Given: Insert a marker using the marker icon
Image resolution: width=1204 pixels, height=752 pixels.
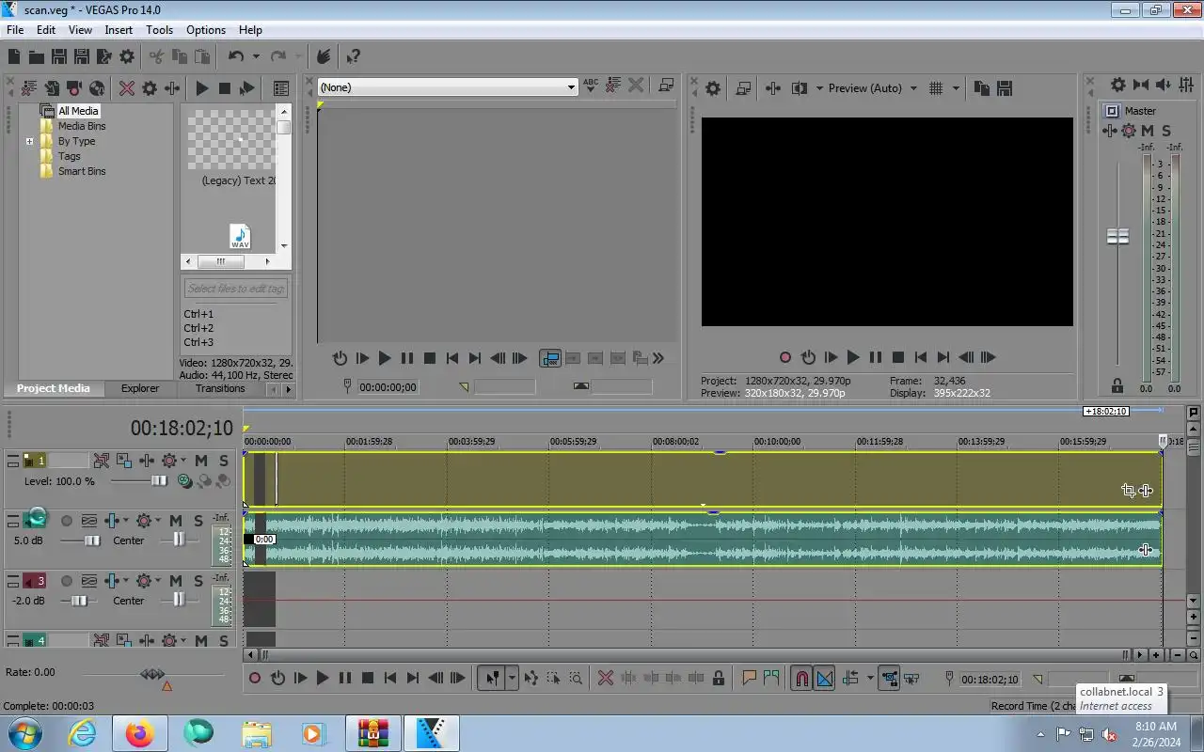Looking at the screenshot, I should 750,678.
